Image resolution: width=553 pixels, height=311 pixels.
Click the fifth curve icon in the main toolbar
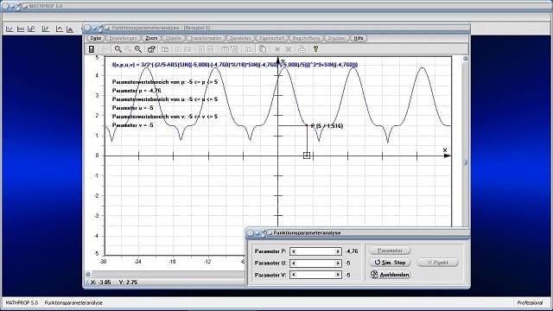pyautogui.click(x=60, y=29)
